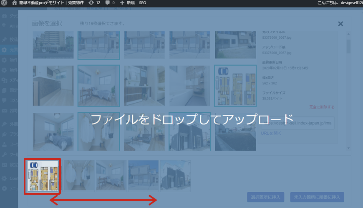Close the 画像を選択 dialog
The width and height of the screenshot is (363, 208).
coord(340,24)
